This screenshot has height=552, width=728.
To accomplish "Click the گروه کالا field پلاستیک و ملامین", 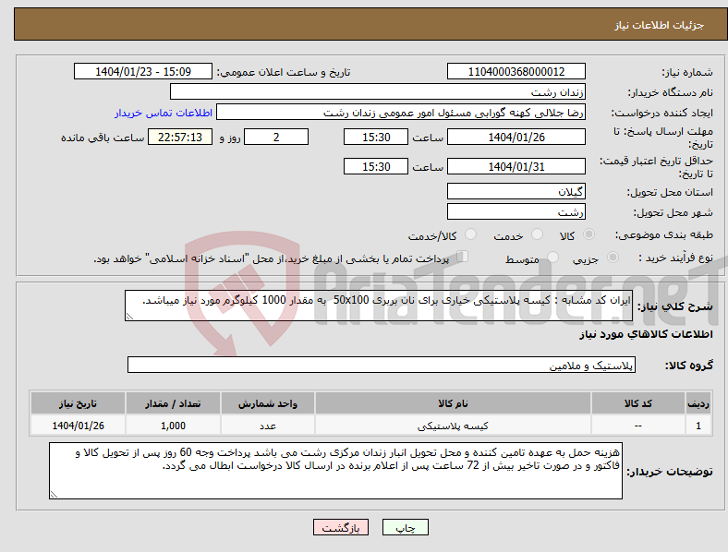I will click(382, 365).
